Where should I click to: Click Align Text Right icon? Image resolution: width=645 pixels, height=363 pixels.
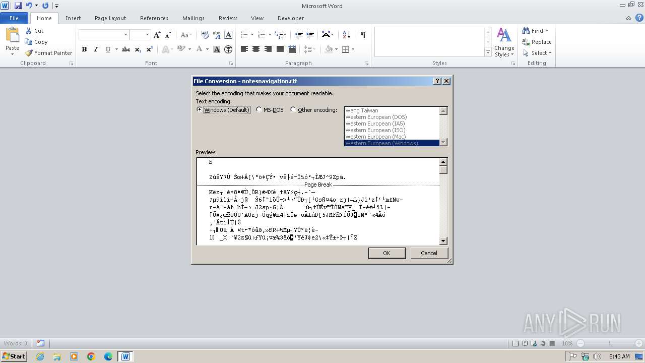[x=268, y=49]
